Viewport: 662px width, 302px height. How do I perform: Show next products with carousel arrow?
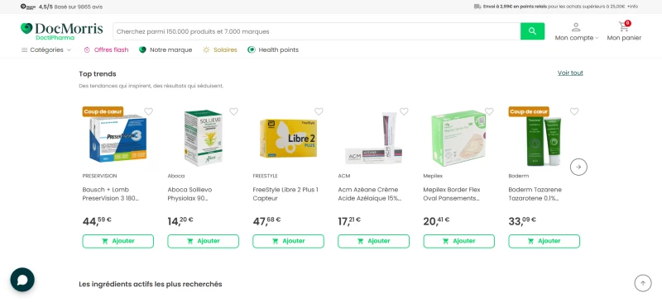(x=578, y=167)
